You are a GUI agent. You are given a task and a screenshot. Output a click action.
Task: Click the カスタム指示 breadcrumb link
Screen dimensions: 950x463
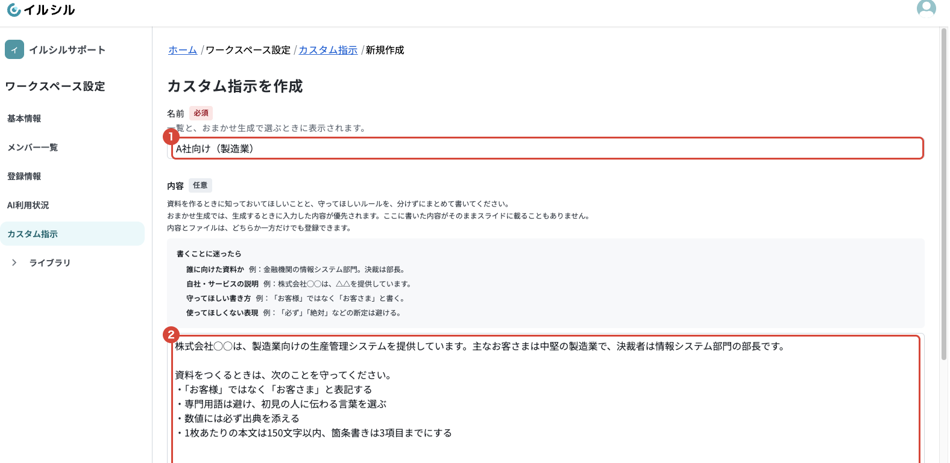pyautogui.click(x=328, y=50)
